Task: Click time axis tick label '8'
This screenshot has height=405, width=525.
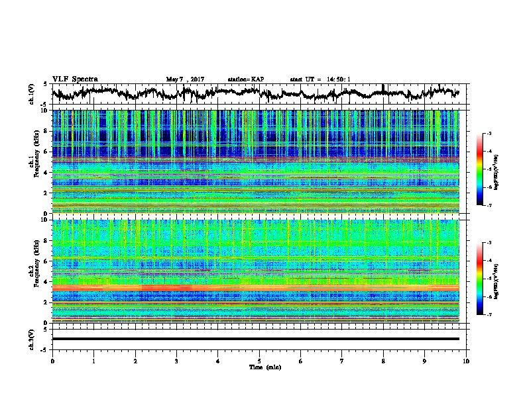Action: tap(383, 361)
